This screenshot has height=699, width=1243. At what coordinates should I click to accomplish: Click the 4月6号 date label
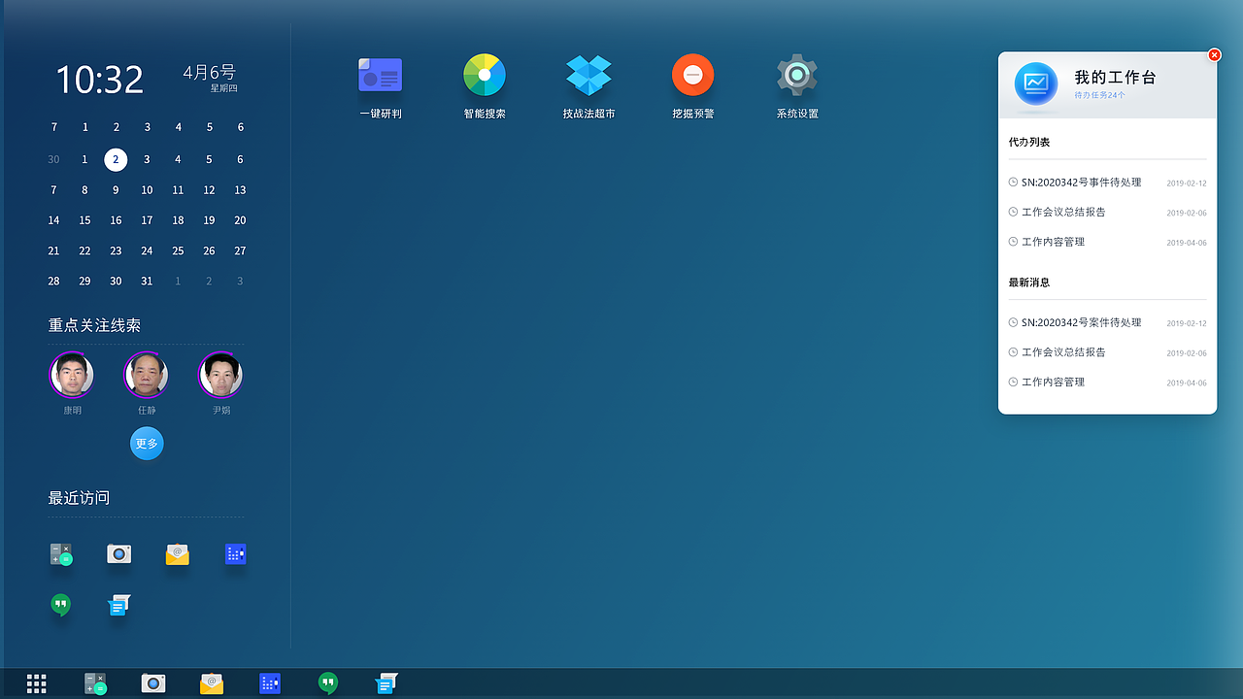tap(210, 73)
